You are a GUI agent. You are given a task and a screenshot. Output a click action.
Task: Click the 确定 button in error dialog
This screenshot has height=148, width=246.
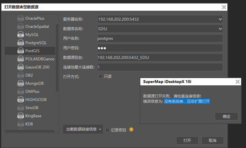(x=226, y=116)
